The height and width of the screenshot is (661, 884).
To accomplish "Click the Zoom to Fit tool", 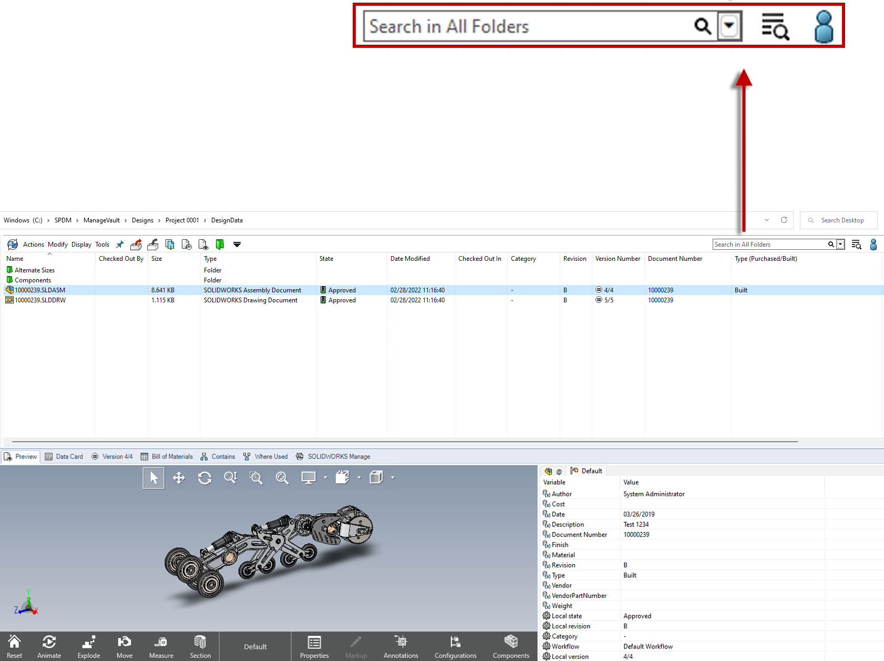I will [282, 478].
